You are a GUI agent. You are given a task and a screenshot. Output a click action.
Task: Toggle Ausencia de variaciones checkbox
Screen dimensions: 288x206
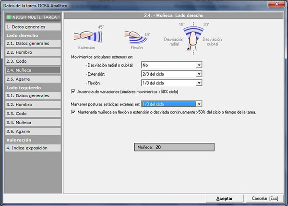pos(73,92)
